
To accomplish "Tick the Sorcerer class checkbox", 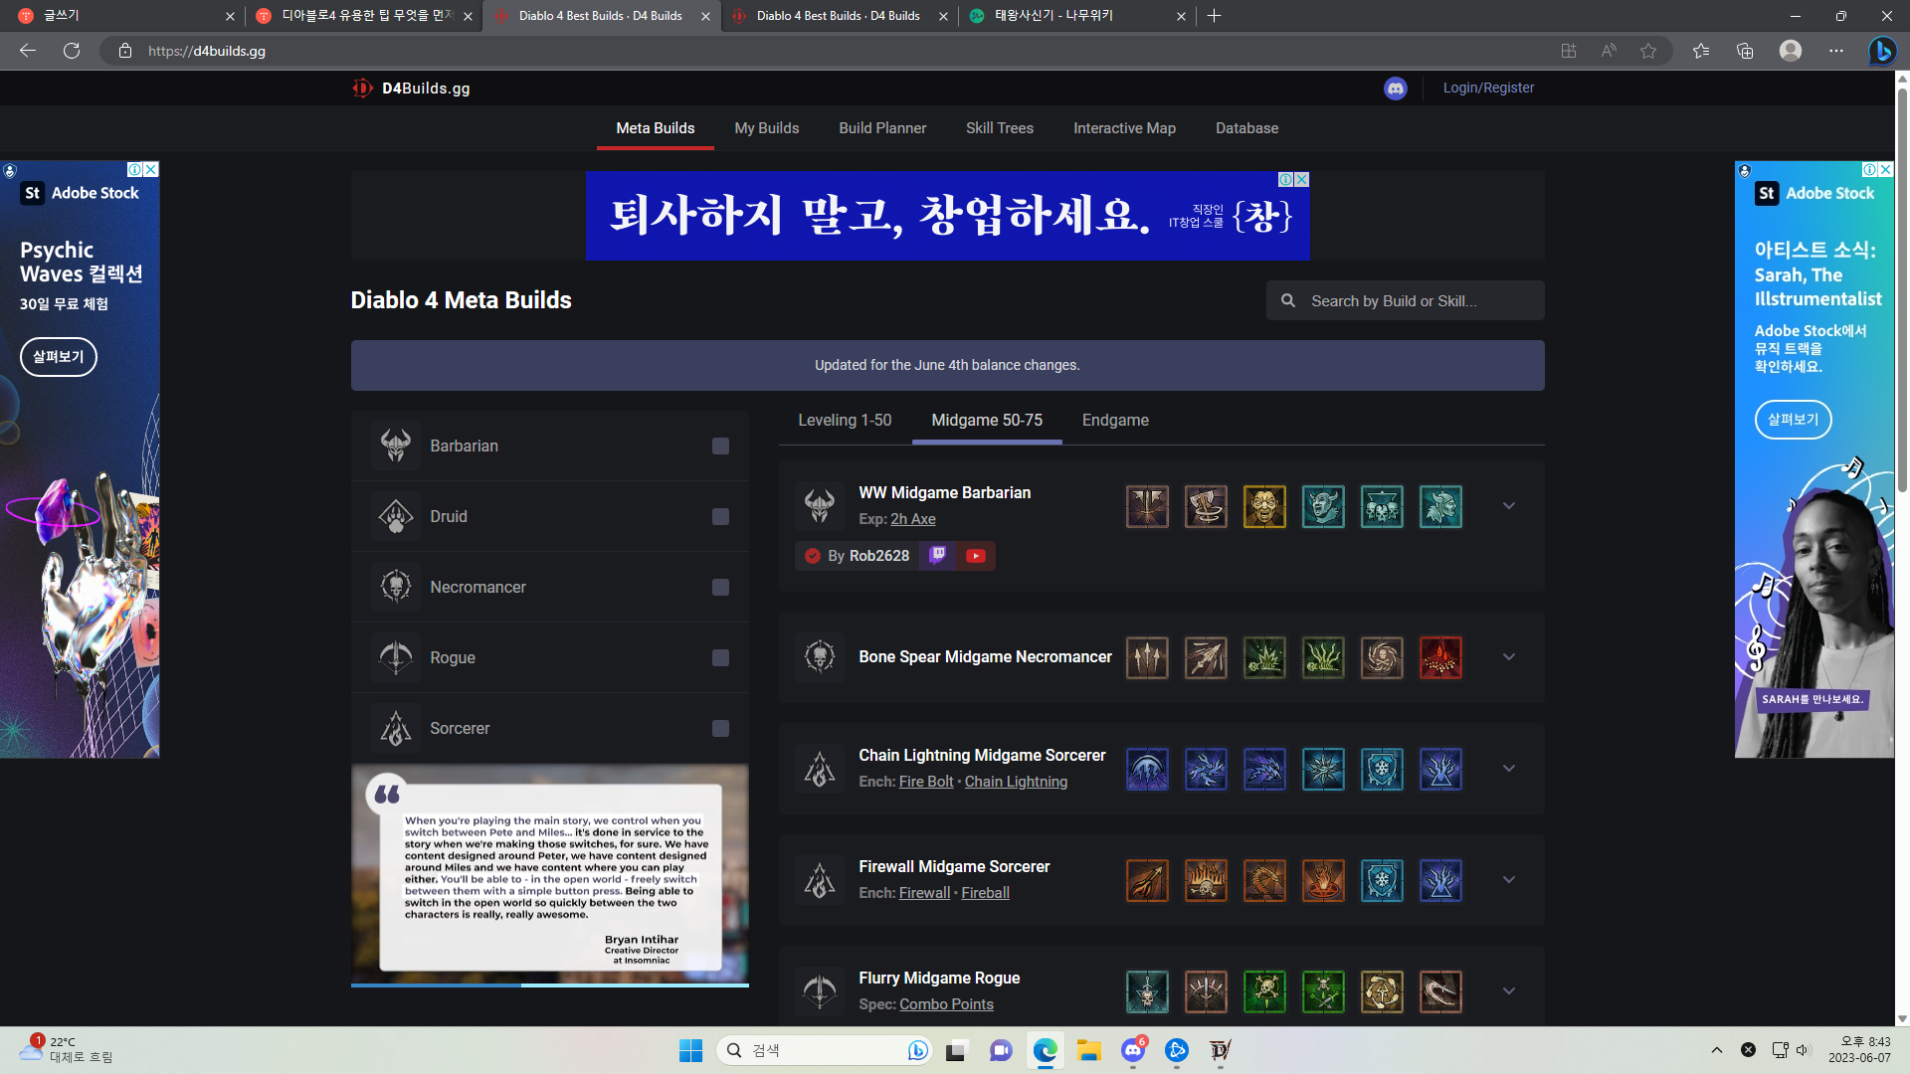I will point(720,729).
